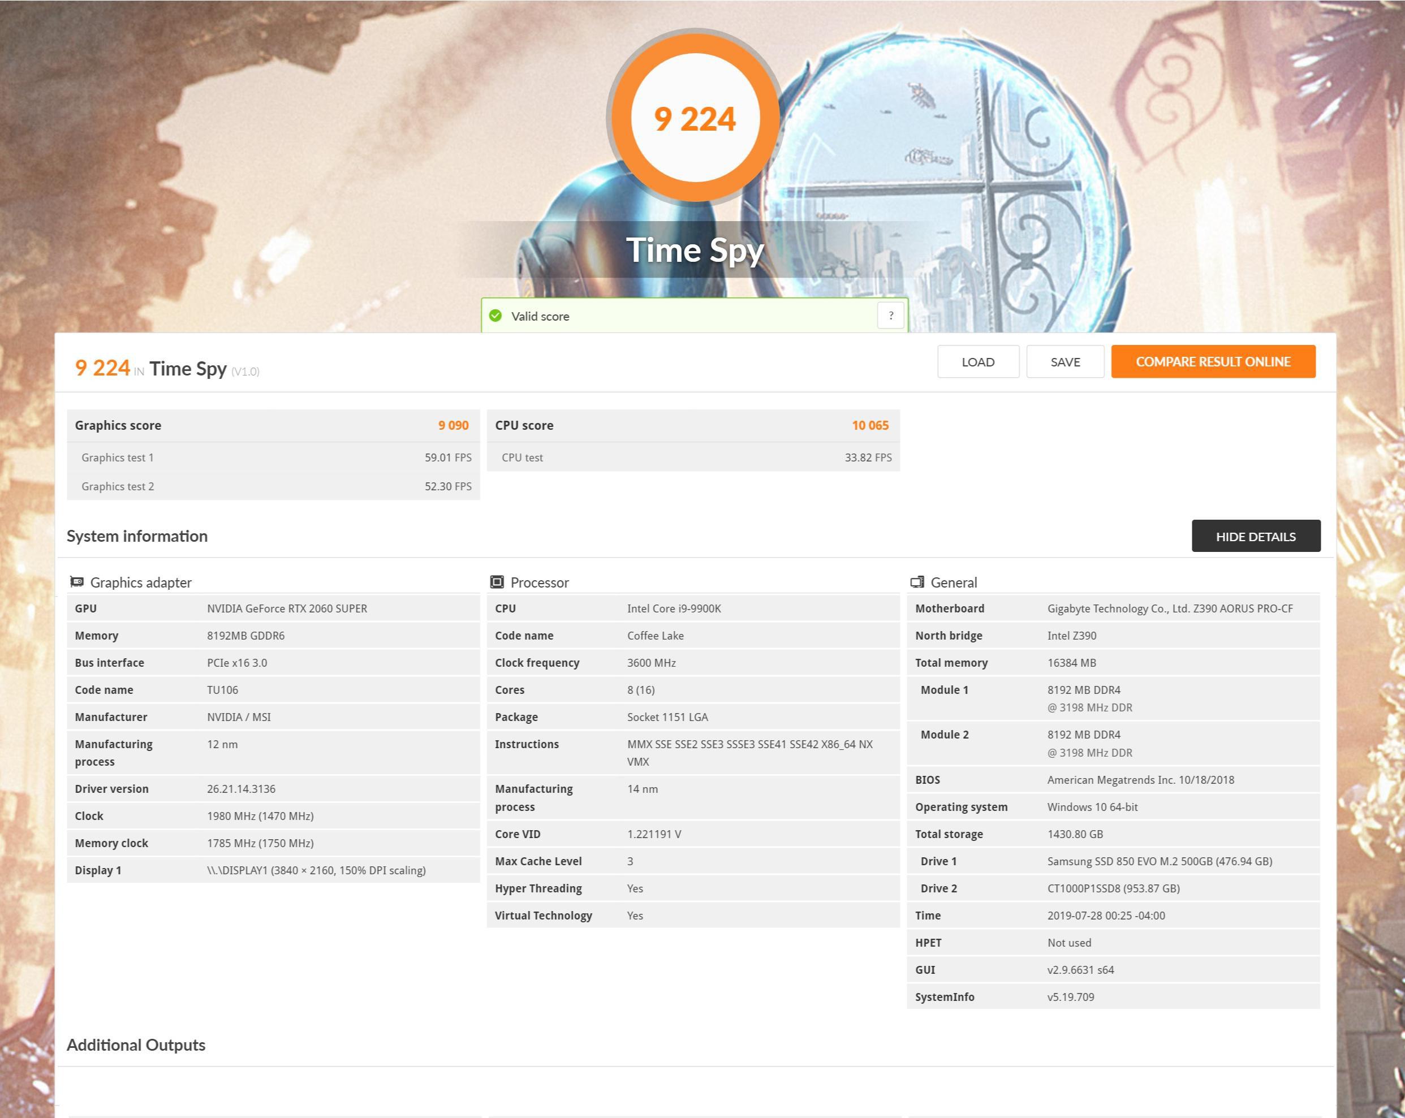
Task: Click Graphics test 2 result 52.30 FPS
Action: point(448,486)
